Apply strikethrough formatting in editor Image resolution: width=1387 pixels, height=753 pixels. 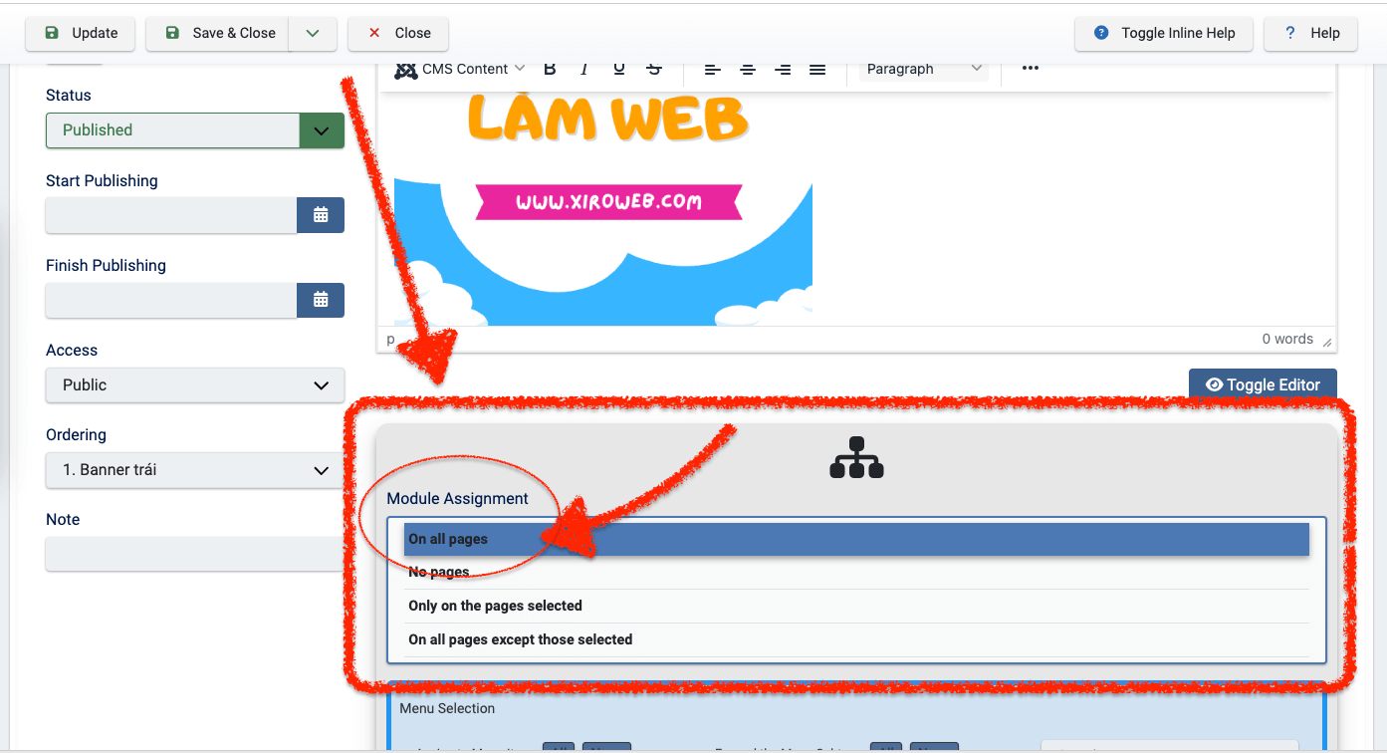point(654,69)
